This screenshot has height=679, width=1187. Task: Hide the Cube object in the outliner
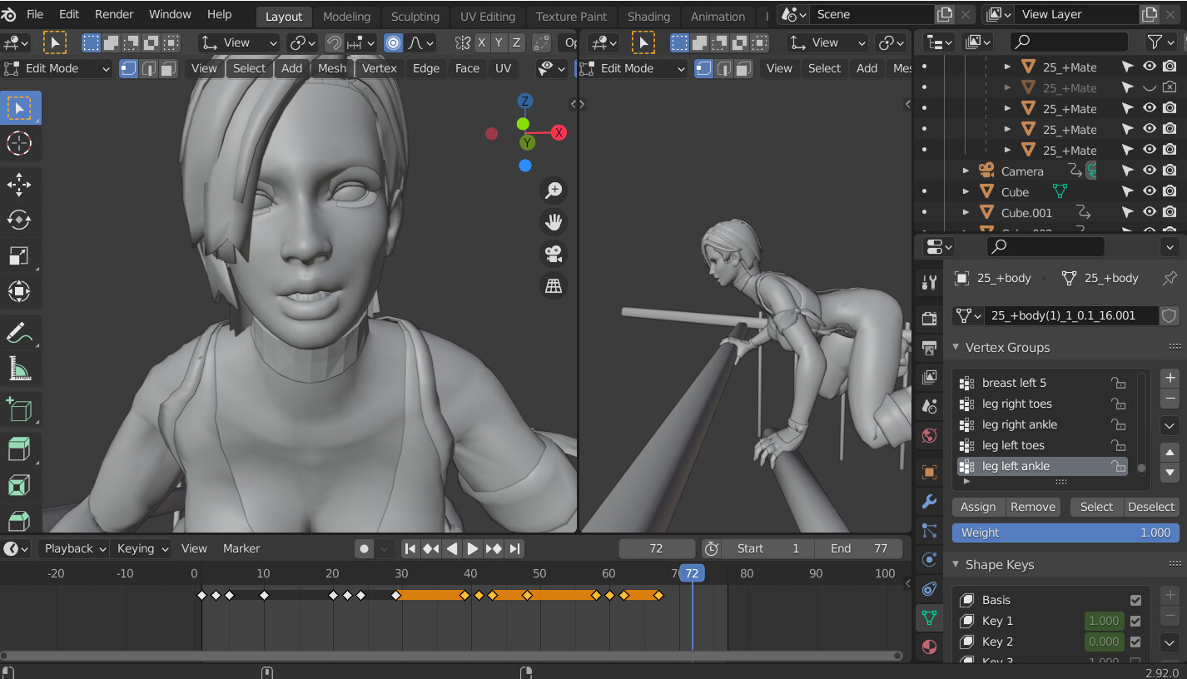1149,191
